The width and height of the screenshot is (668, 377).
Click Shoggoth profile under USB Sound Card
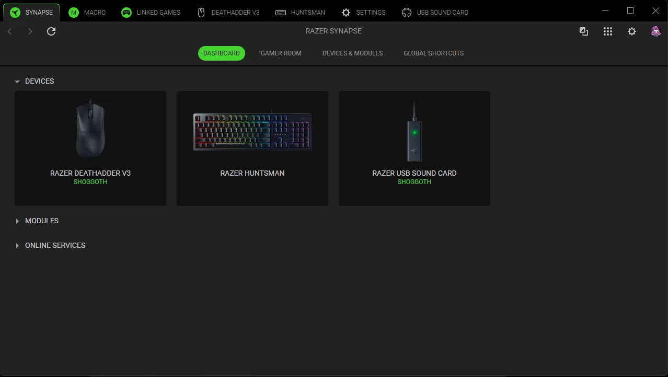(x=414, y=182)
